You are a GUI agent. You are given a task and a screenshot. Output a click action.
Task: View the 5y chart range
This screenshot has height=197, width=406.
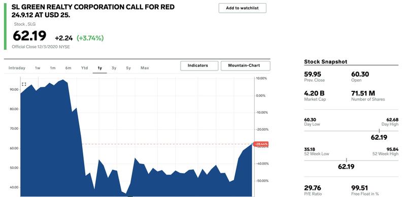click(128, 68)
